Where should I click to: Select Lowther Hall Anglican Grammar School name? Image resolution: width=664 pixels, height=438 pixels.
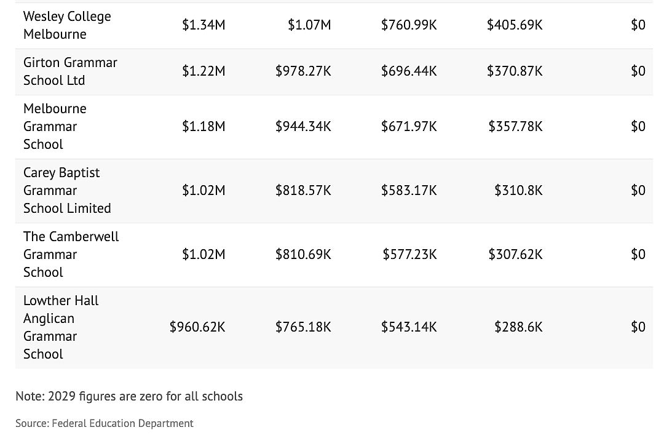(x=60, y=327)
